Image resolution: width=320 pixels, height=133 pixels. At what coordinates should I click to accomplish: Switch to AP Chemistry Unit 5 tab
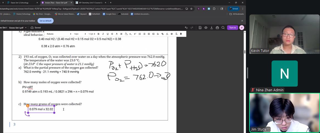pos(91,3)
